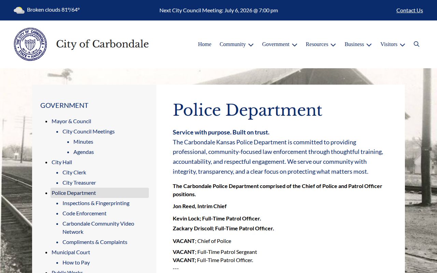
Task: Click the Kevin Lock patrol officer line
Action: [x=217, y=218]
